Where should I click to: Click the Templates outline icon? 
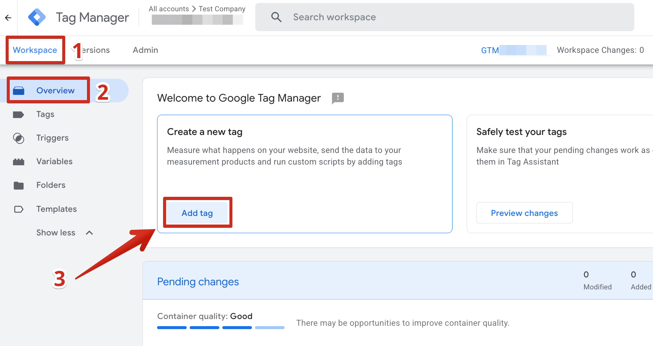point(18,209)
